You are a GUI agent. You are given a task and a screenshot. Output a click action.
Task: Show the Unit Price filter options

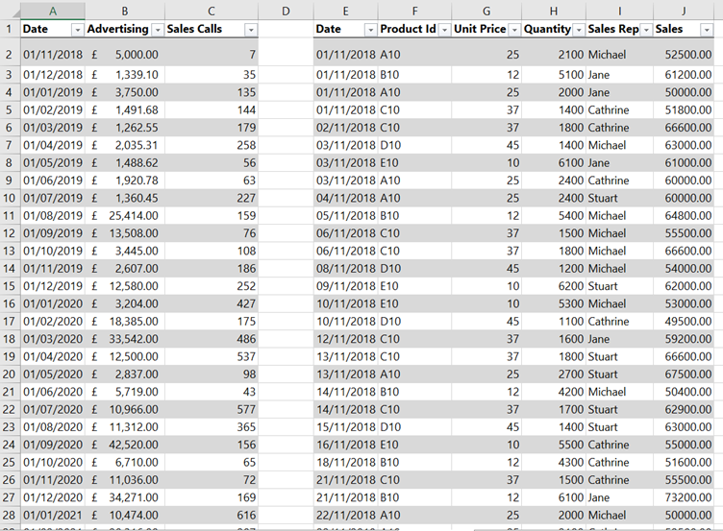coord(512,30)
